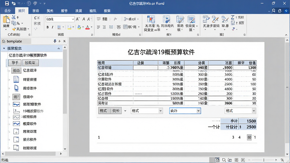Click the Paste clipboard icon

tap(6, 20)
